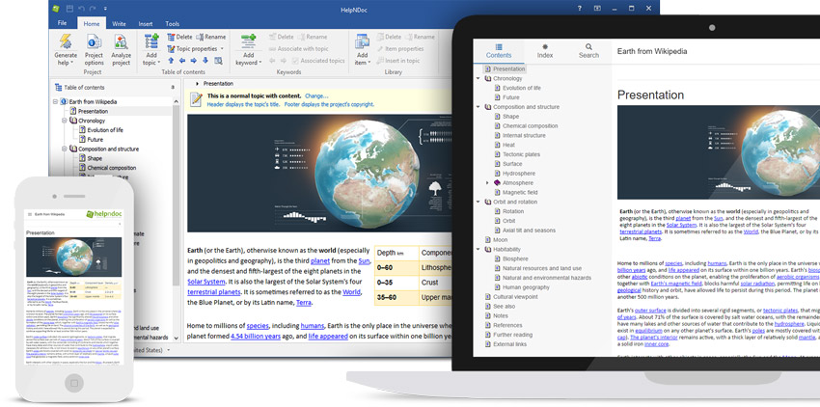Viewport: 820px width, 407px height.
Task: Follow the terrestrial planets link in the editor
Action: click(x=214, y=292)
